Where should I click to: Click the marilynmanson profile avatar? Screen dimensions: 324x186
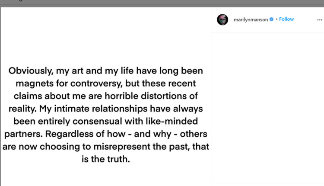(x=222, y=19)
